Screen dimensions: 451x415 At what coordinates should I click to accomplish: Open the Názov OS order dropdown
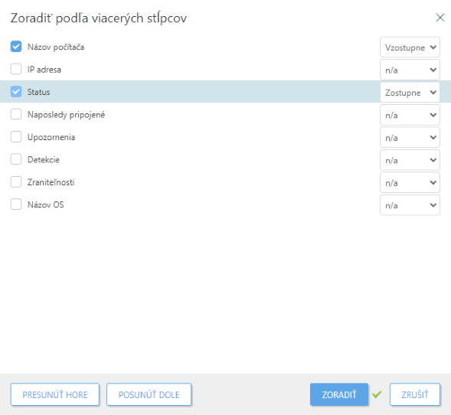pyautogui.click(x=410, y=205)
